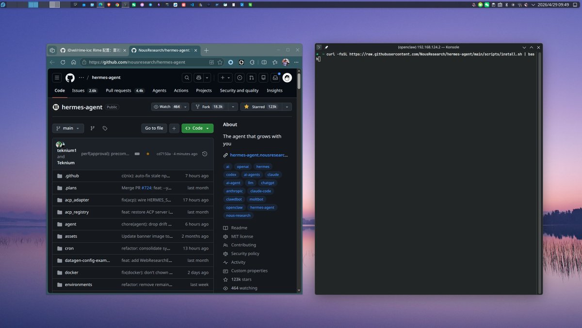
Task: Open the GitHub issues shortcut icon
Action: 240,78
